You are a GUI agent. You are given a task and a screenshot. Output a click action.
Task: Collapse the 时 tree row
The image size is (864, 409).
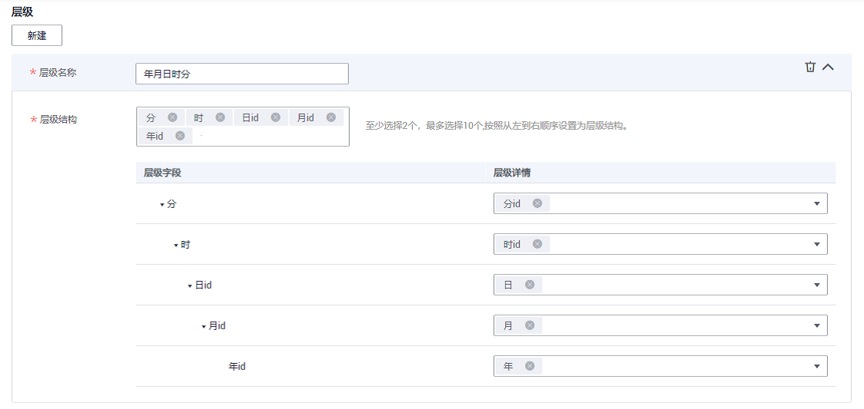point(176,246)
